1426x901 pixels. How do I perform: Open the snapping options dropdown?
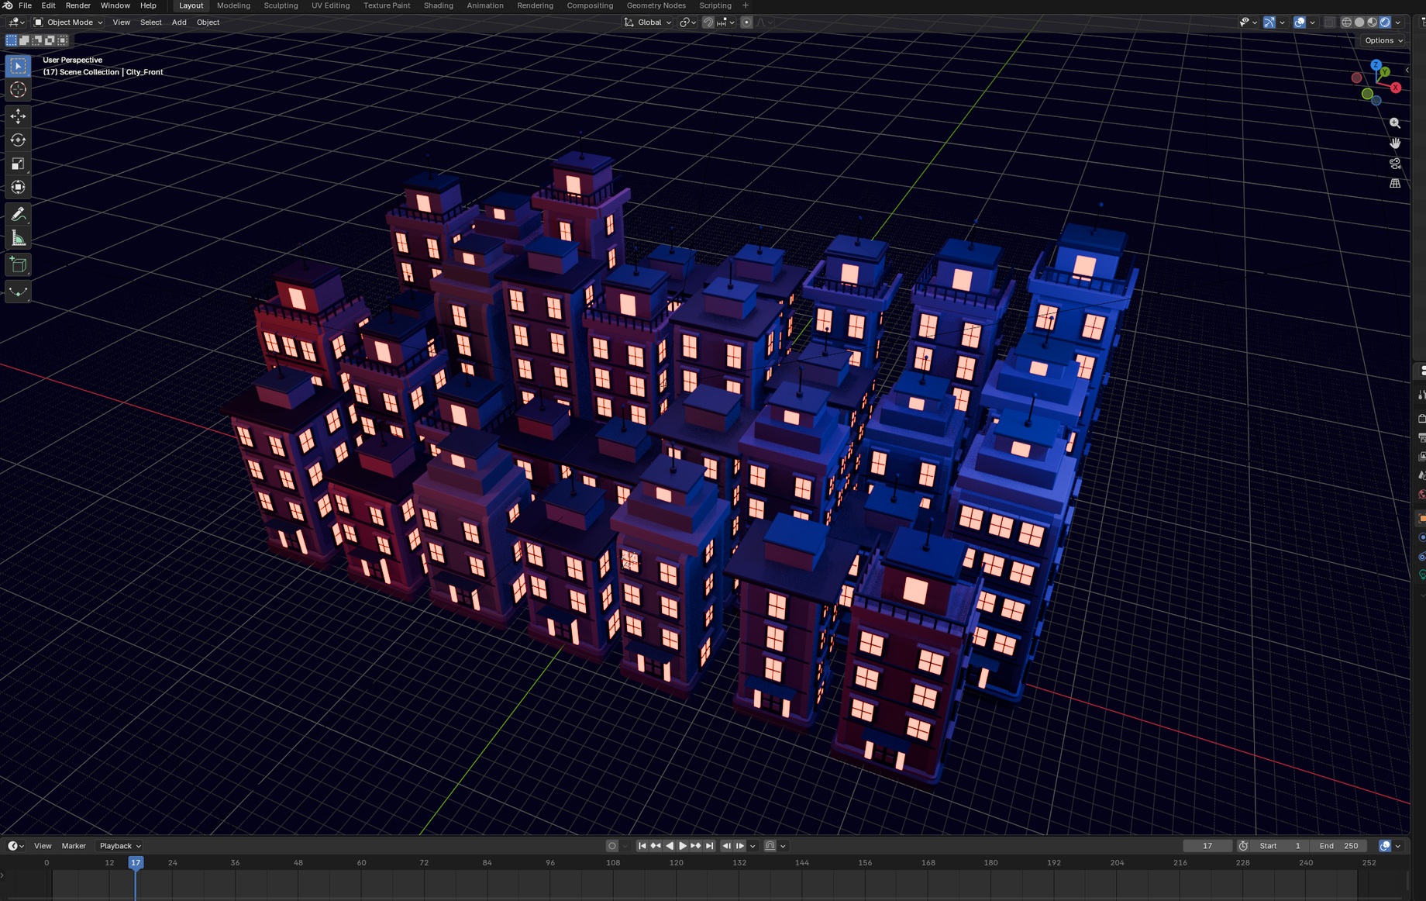(x=725, y=22)
